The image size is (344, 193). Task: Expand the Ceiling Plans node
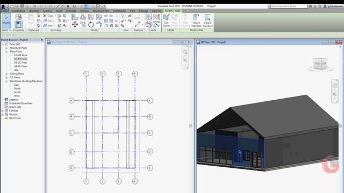tap(6, 74)
